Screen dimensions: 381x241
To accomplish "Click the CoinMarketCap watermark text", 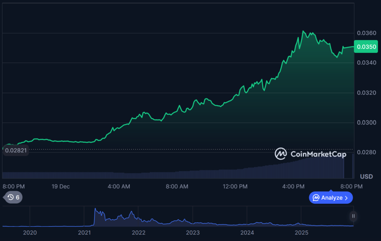I will coord(318,154).
